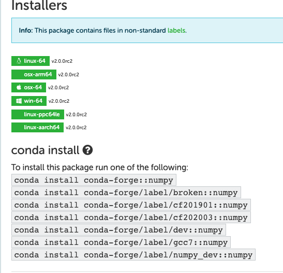Click the numpy_dev label install command
The image size is (283, 273).
(133, 255)
